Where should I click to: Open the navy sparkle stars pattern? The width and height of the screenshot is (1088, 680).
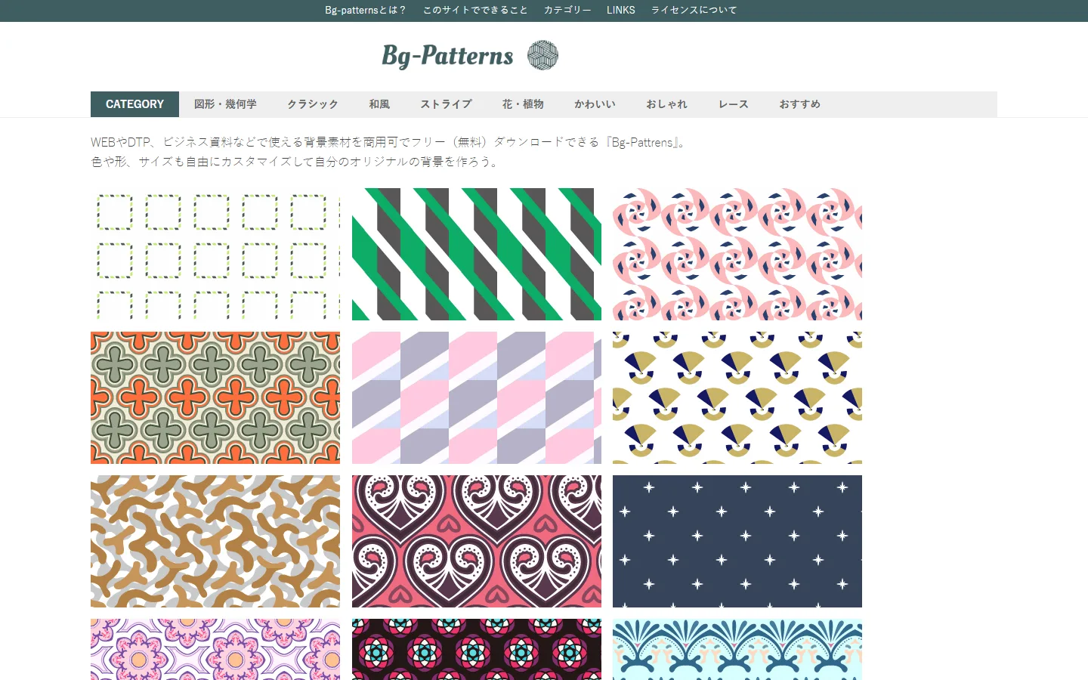pyautogui.click(x=737, y=541)
